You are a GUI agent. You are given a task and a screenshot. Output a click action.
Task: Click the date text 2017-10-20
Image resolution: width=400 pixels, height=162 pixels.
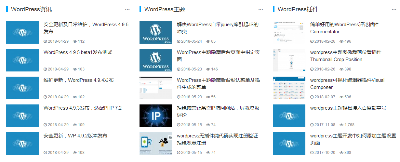coord(325,153)
